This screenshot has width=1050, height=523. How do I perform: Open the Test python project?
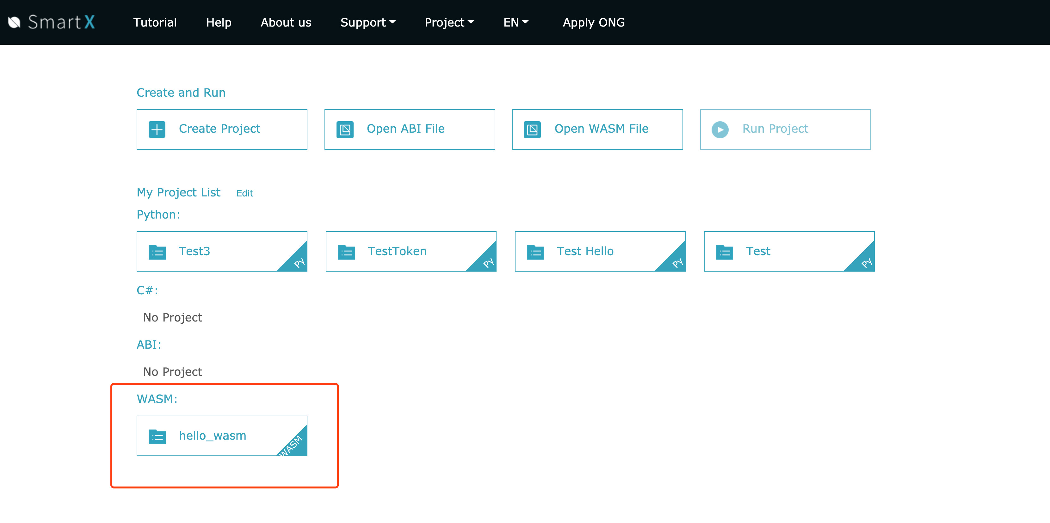(x=758, y=251)
